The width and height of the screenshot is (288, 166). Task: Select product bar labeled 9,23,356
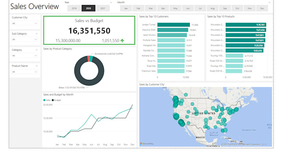tap(245, 45)
